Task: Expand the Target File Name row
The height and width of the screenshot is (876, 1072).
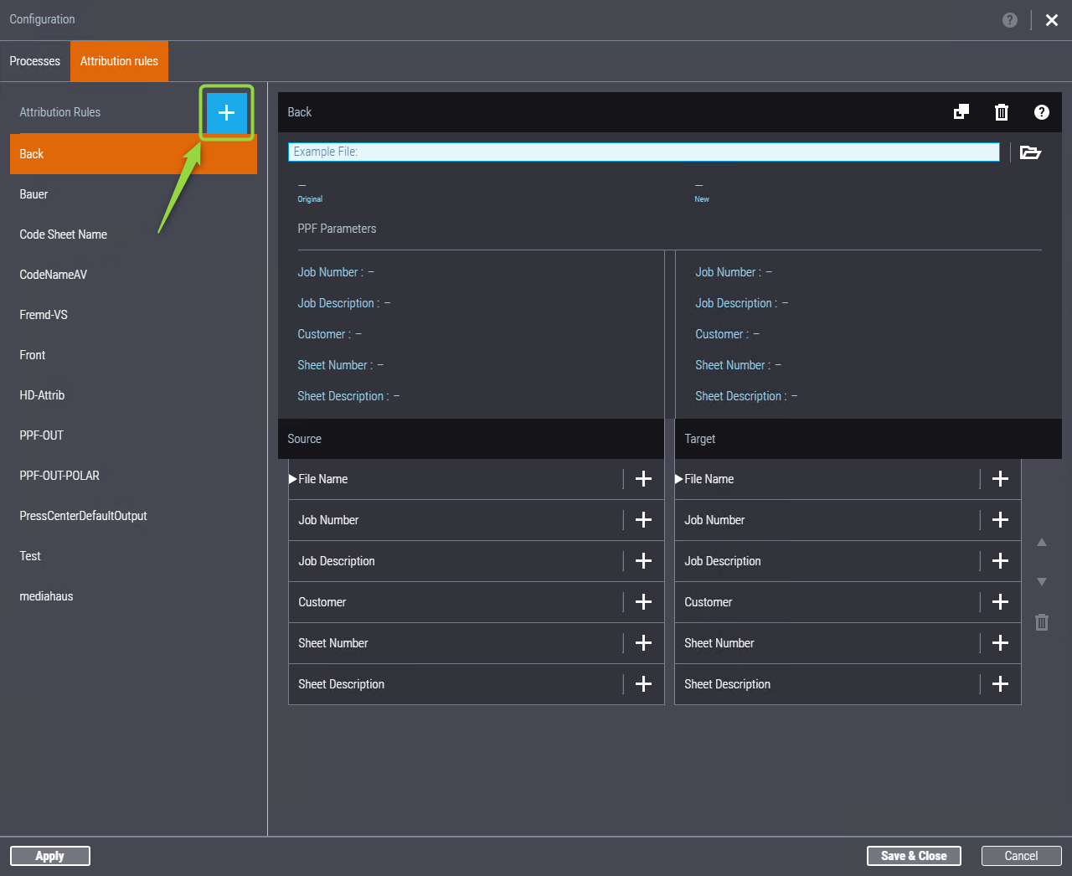Action: point(679,479)
